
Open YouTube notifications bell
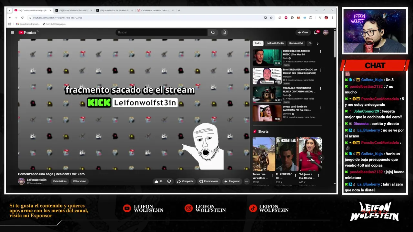[316, 32]
